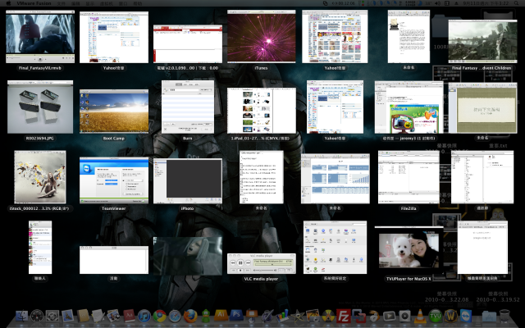Open the folder stack in the Dock
This screenshot has height=328, width=525.
(x=489, y=316)
